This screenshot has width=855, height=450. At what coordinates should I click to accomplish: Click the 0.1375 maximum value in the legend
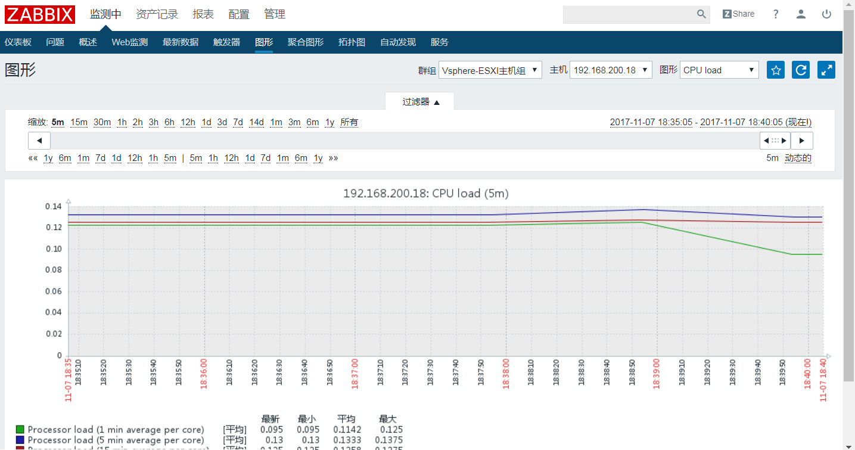click(x=389, y=440)
